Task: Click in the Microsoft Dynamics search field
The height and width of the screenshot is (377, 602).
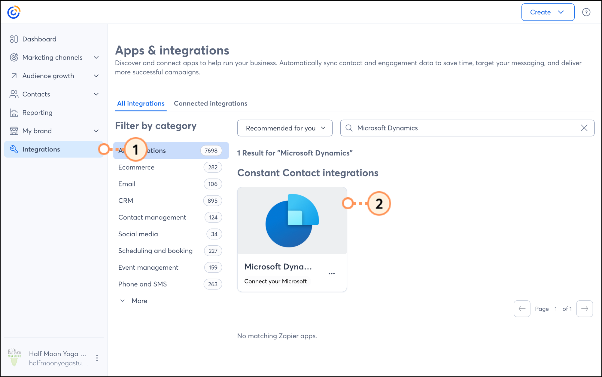Action: click(467, 128)
